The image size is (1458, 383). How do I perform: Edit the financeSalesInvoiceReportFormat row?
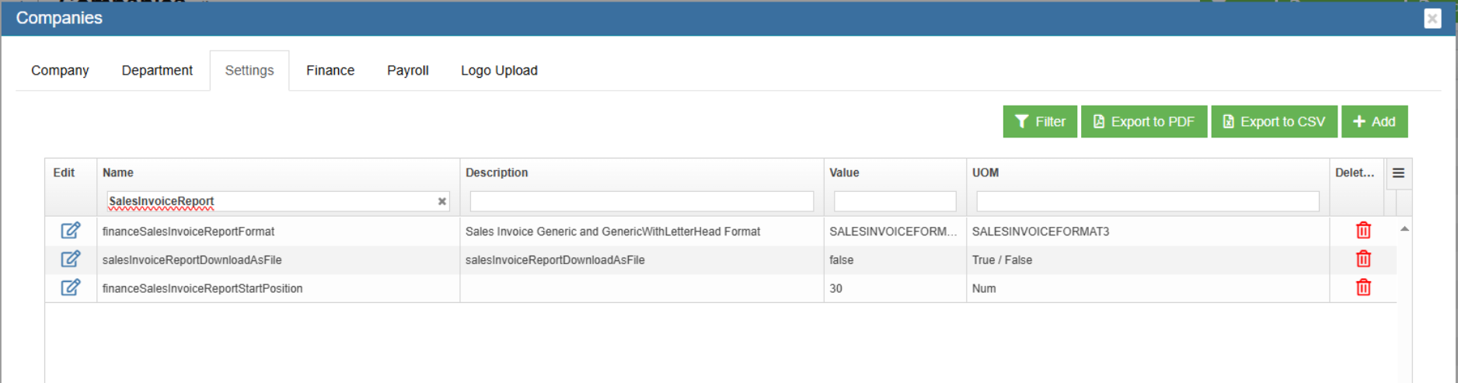click(70, 231)
